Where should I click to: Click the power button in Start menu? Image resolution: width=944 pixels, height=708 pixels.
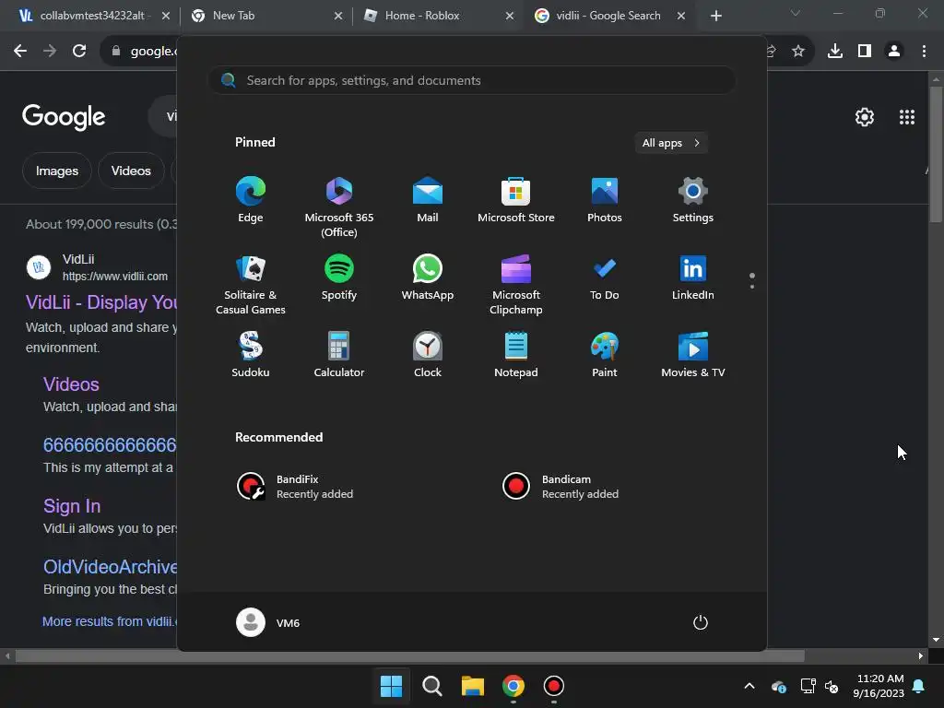tap(701, 622)
